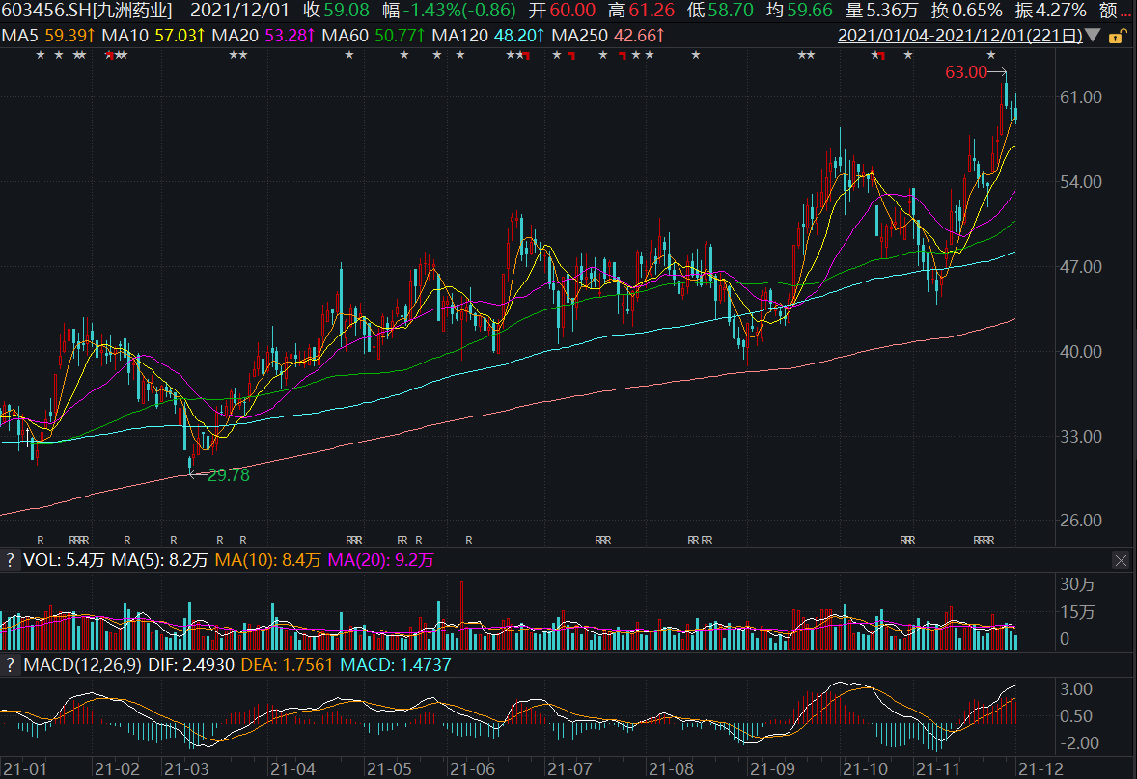1137x779 pixels.
Task: Open the MACD panel question mark help
Action: (x=11, y=665)
